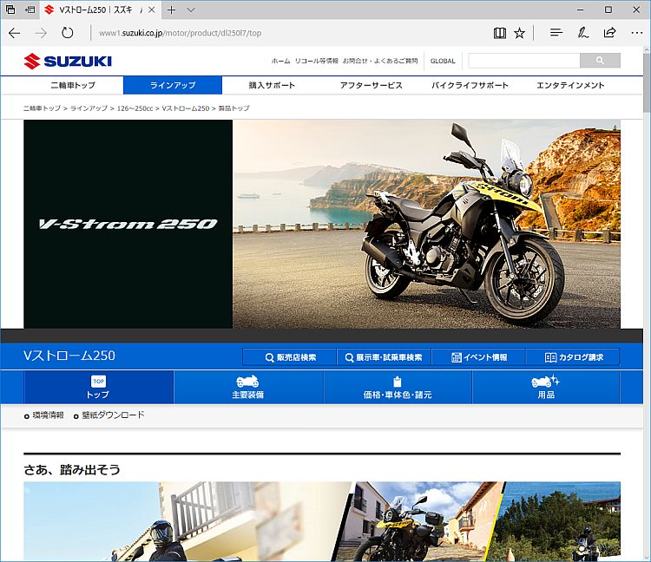This screenshot has width=651, height=562.
Task: Open a new tab with plus button
Action: coord(172,10)
